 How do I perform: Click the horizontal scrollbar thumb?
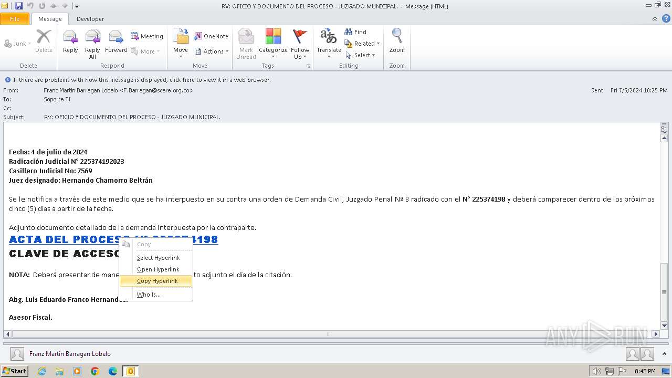(x=329, y=334)
